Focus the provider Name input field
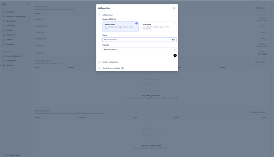Screen dimensions: 274x157 click(139, 40)
